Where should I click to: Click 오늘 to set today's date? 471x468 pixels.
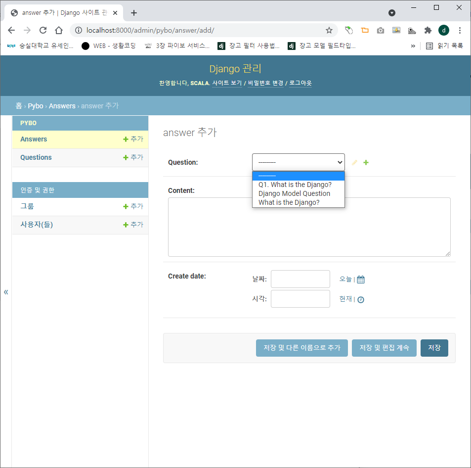[345, 279]
